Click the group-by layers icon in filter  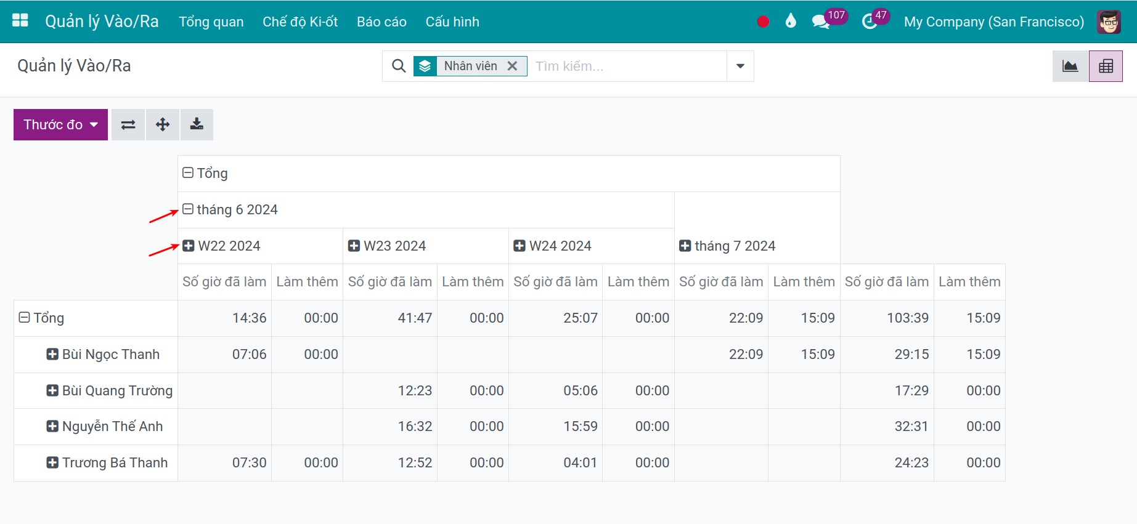click(x=425, y=66)
